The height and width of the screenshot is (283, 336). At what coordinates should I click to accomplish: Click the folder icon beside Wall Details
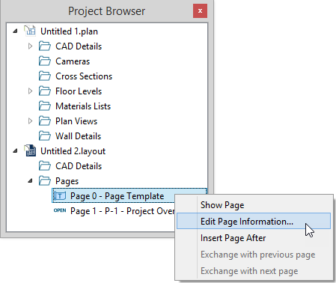point(45,136)
